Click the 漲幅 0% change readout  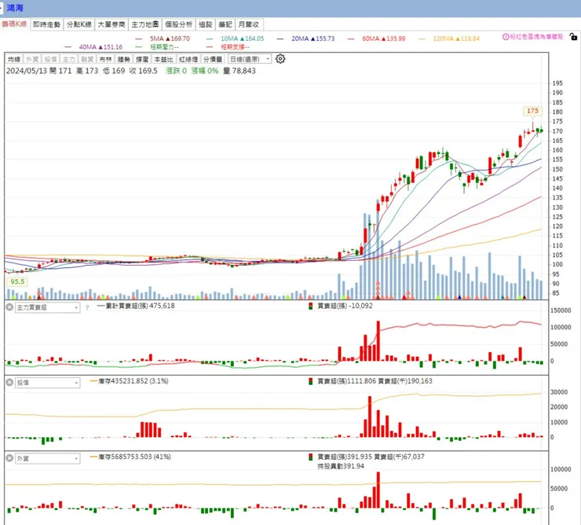205,71
